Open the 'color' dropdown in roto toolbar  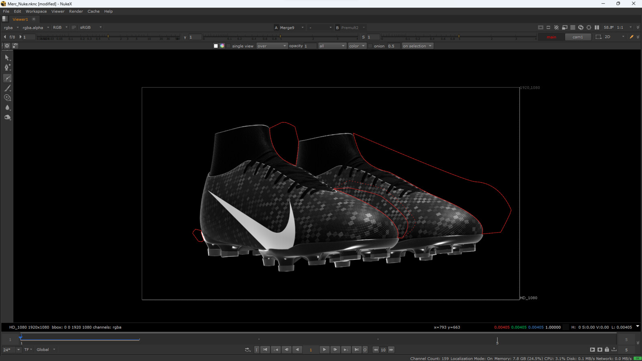pos(357,46)
